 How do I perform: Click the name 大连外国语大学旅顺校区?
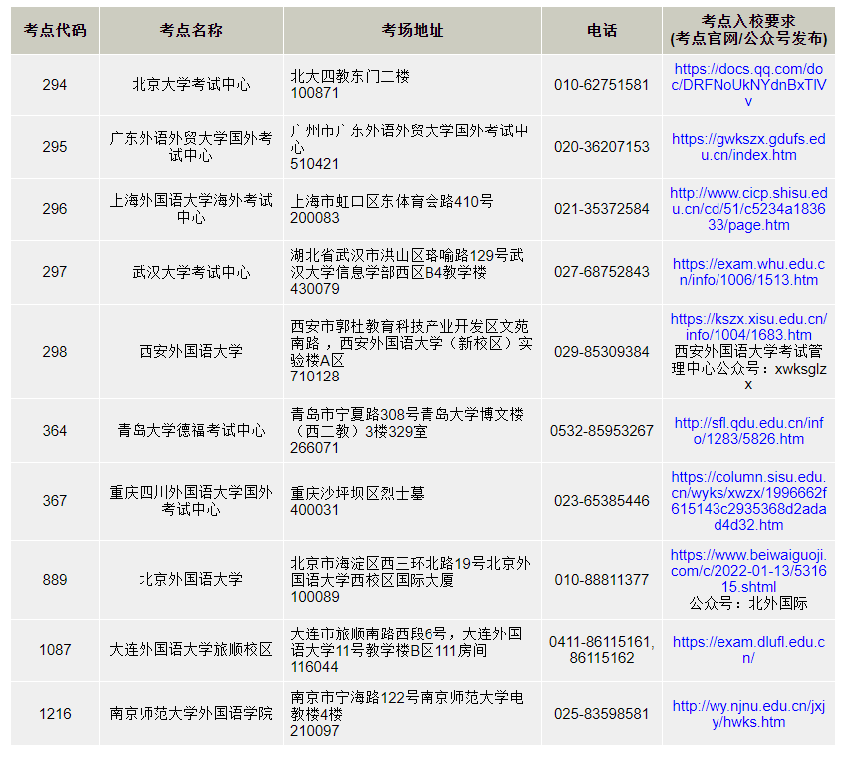tap(191, 650)
